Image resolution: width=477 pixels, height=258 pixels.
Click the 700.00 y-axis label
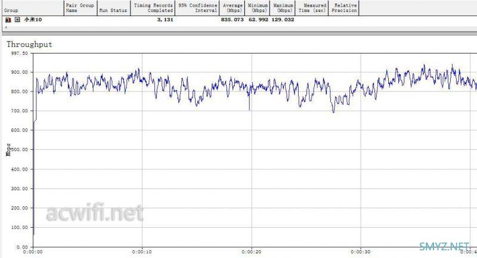pos(20,111)
